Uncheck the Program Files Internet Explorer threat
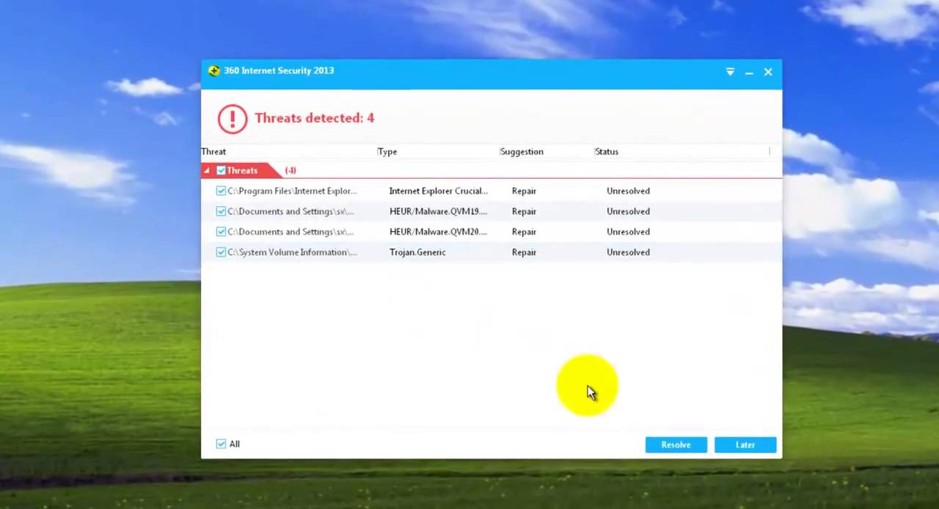The width and height of the screenshot is (939, 509). click(x=221, y=191)
